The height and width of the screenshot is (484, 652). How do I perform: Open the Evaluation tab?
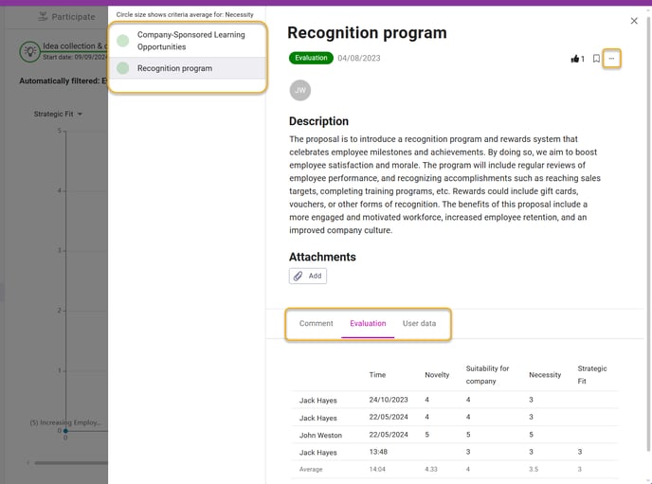pyautogui.click(x=368, y=323)
